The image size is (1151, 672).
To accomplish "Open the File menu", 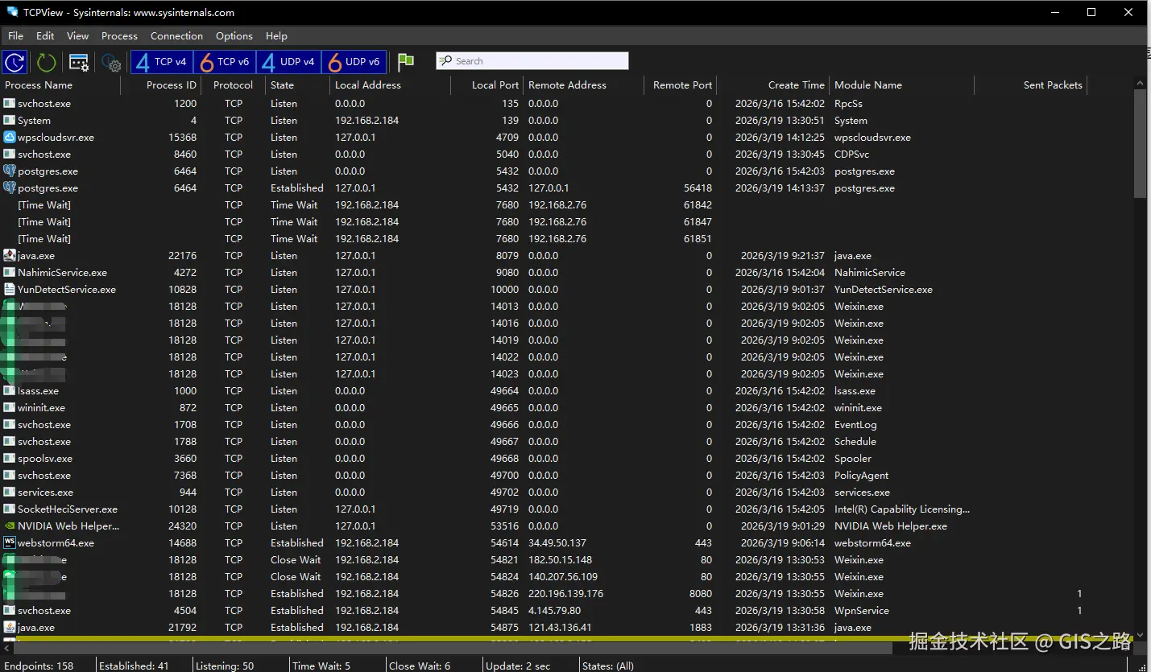I will [16, 36].
